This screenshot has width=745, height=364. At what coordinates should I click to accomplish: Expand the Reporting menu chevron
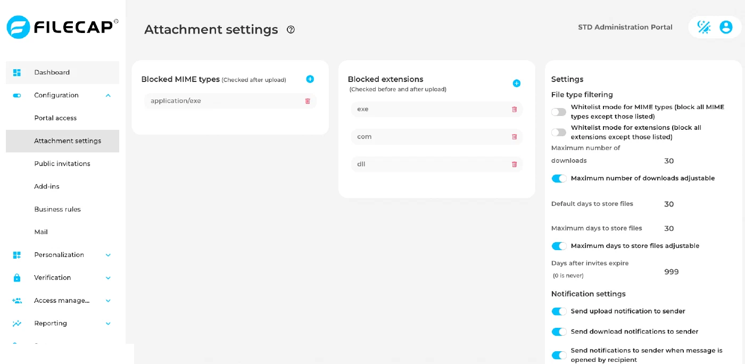pyautogui.click(x=108, y=324)
